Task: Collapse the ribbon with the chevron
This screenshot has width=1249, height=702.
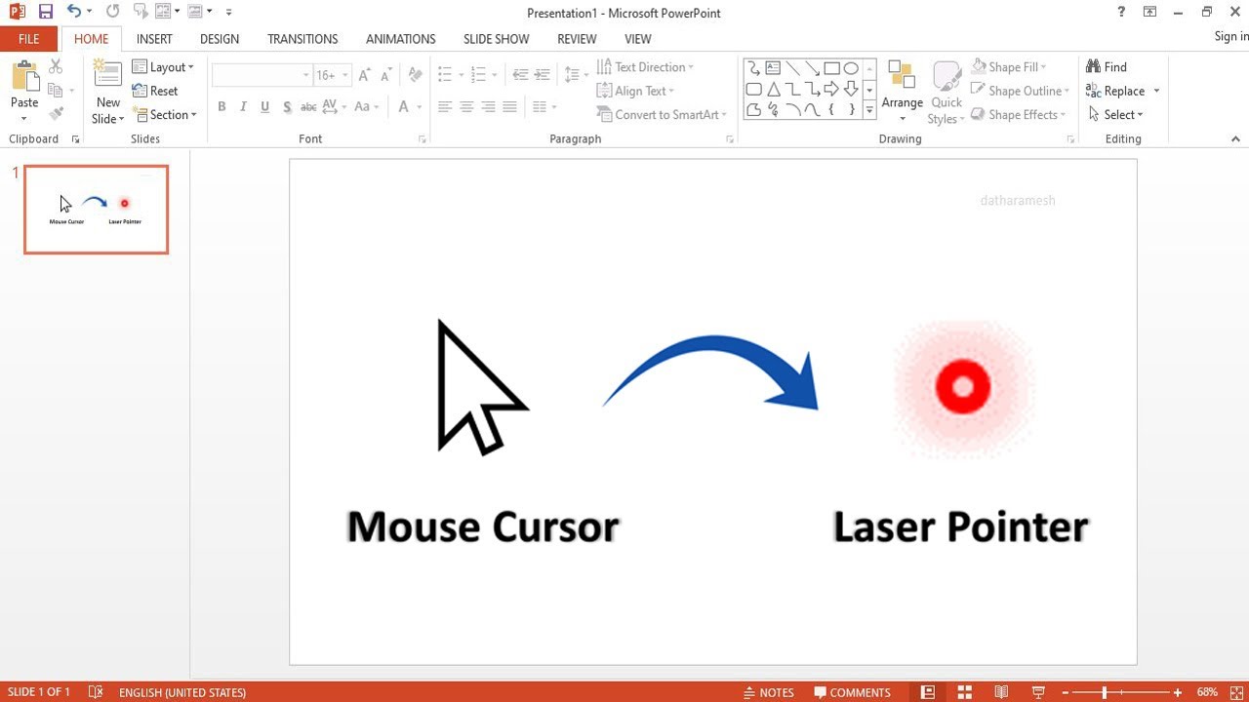Action: click(x=1235, y=139)
